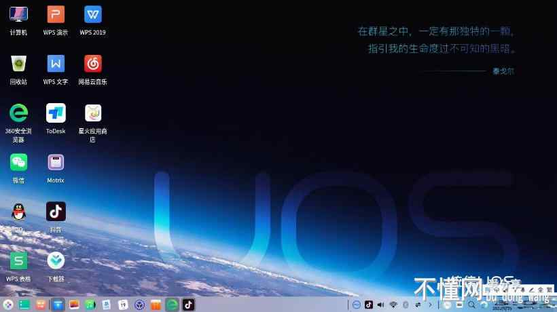557x312 pixels.
Task: Open the 计算机 desktop icon
Action: pyautogui.click(x=18, y=14)
